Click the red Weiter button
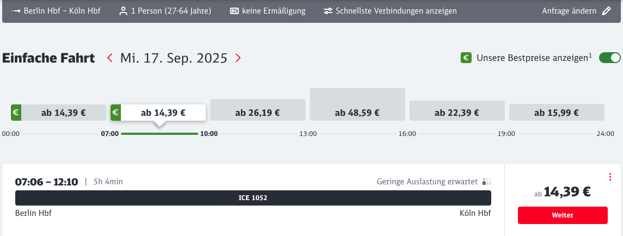 coord(562,215)
